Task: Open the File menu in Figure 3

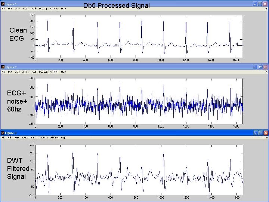Action: 3,138
